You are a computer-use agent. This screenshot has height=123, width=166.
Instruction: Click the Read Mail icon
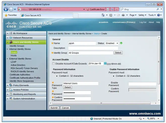pos(118,15)
